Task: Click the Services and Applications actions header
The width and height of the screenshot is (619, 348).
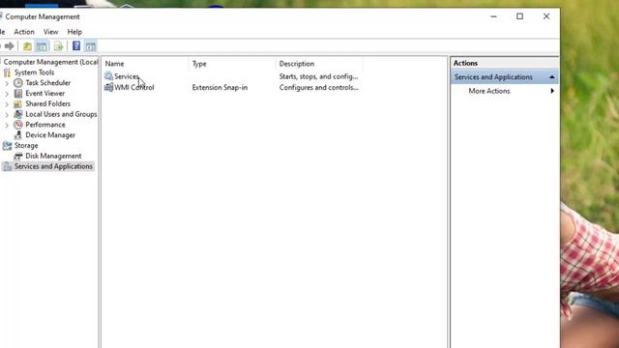Action: click(x=505, y=77)
